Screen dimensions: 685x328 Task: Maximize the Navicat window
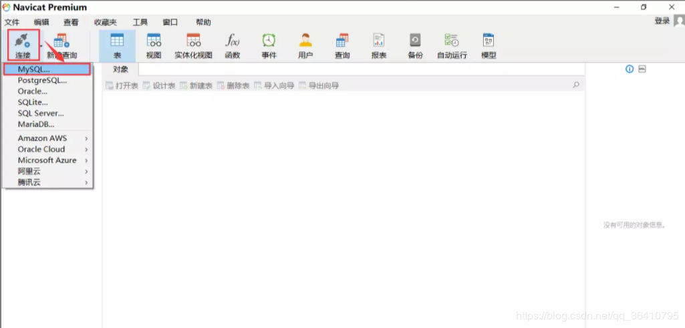[644, 7]
